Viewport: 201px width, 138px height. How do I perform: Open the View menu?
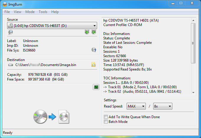[x=17, y=12]
